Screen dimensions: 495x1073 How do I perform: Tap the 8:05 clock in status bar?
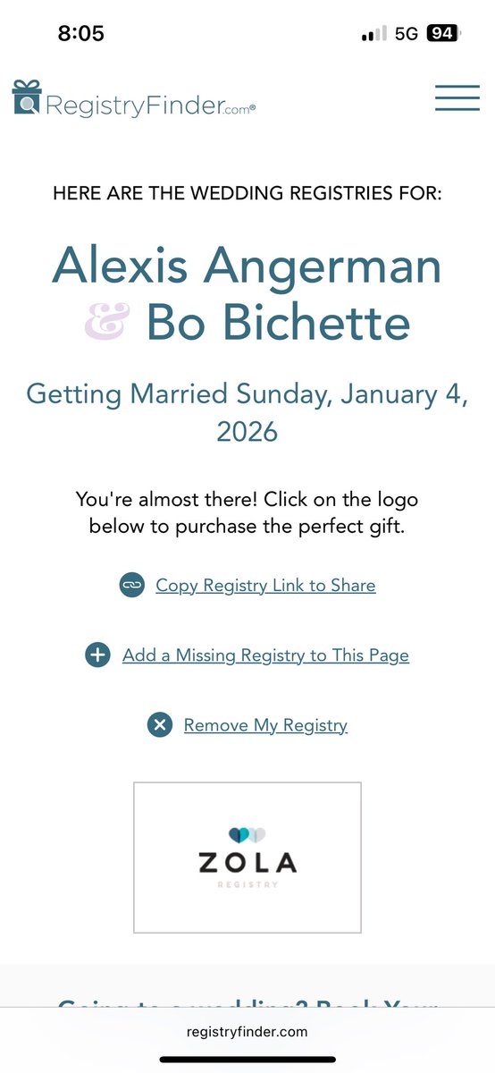(x=81, y=34)
